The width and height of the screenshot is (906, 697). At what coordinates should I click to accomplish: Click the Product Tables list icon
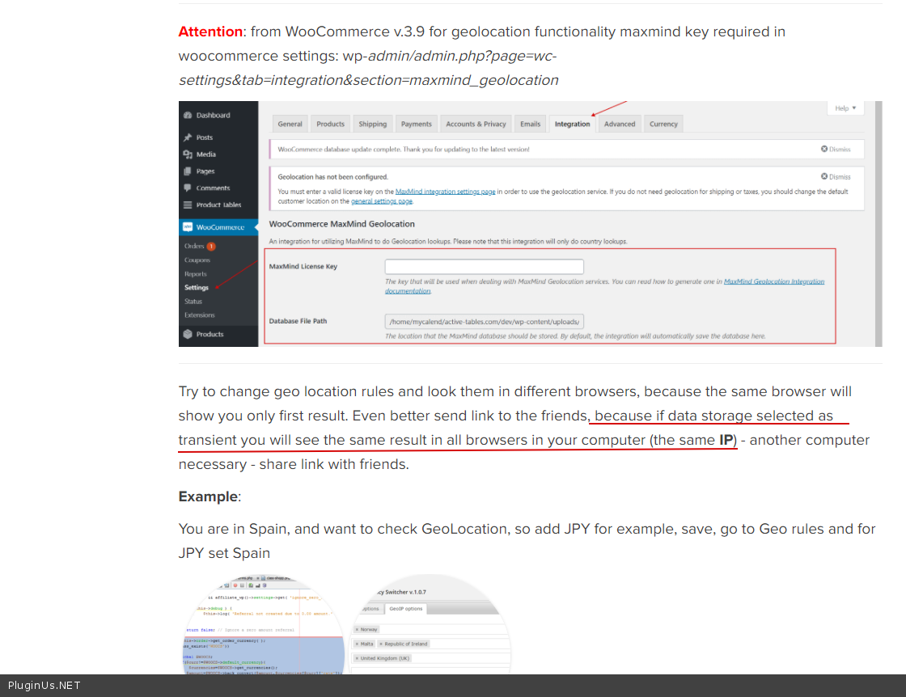(x=187, y=205)
